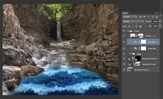
Task: Filter layers by shape layer icon
Action: tap(153, 17)
